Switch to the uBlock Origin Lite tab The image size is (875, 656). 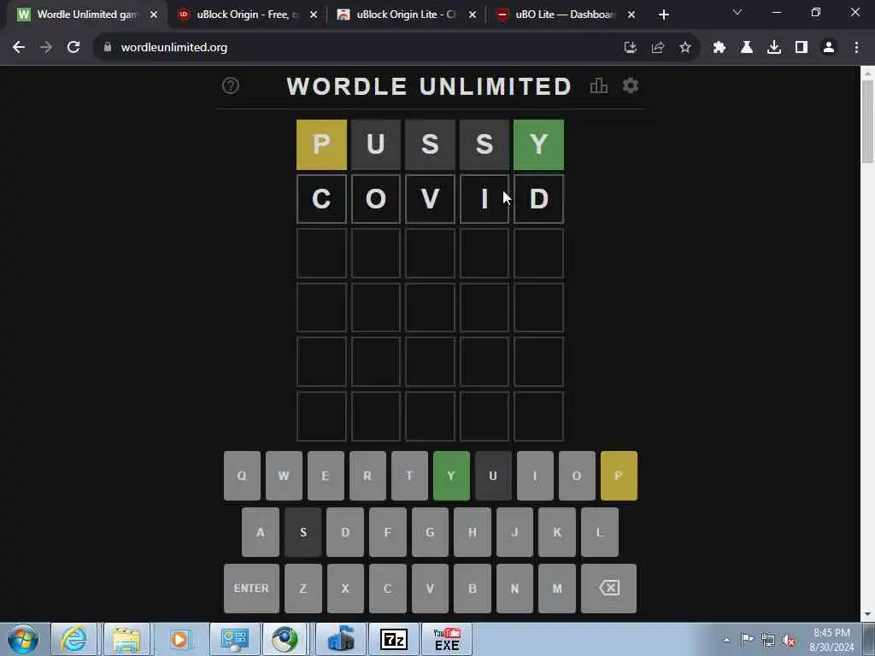pyautogui.click(x=404, y=15)
